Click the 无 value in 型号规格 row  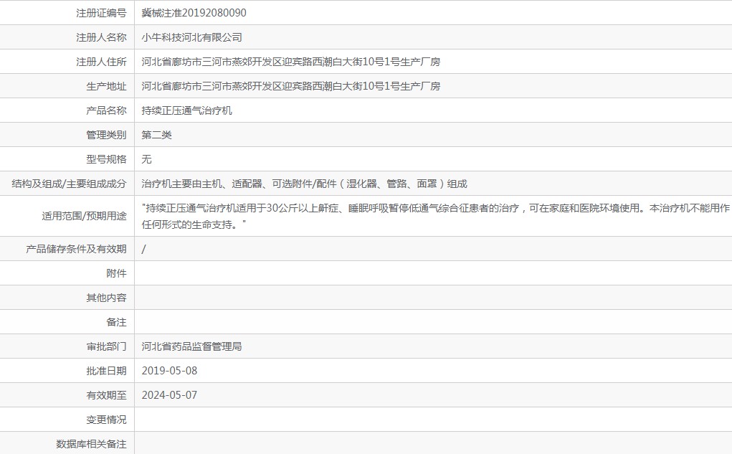click(146, 159)
